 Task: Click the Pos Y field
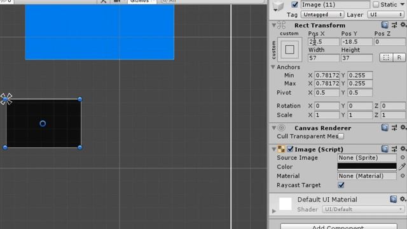357,41
